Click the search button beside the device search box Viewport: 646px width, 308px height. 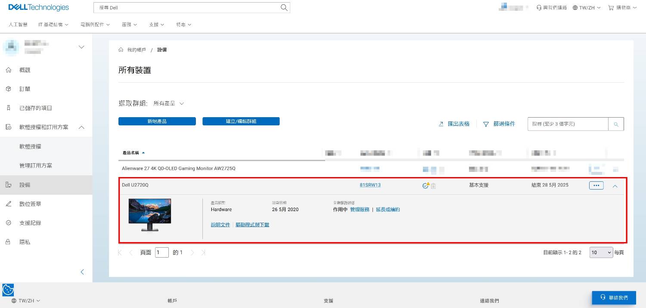616,124
